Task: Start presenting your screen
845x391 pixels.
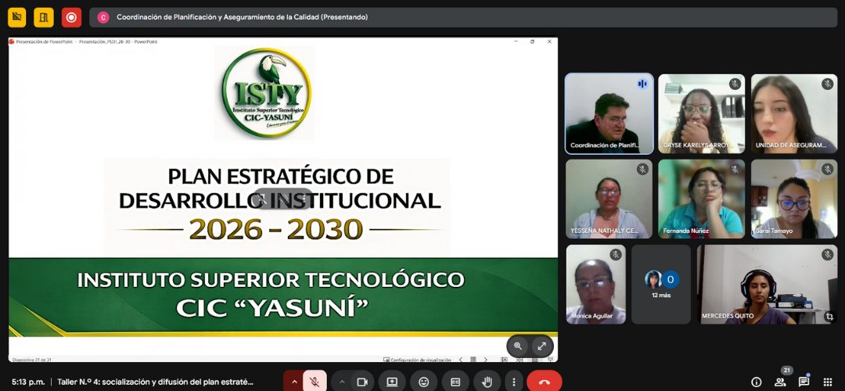Action: point(392,382)
